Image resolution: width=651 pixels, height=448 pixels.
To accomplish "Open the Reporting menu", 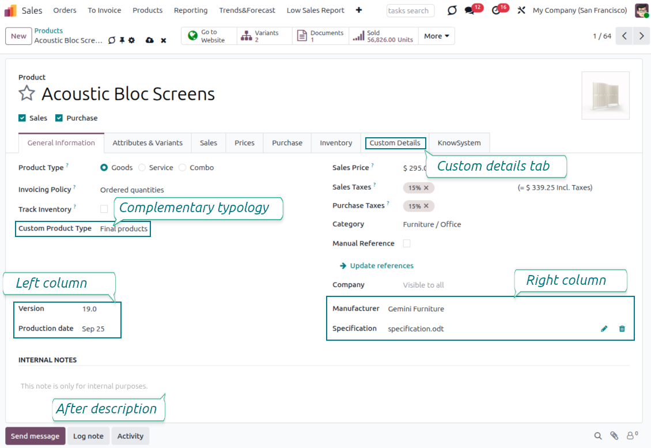I will point(191,10).
